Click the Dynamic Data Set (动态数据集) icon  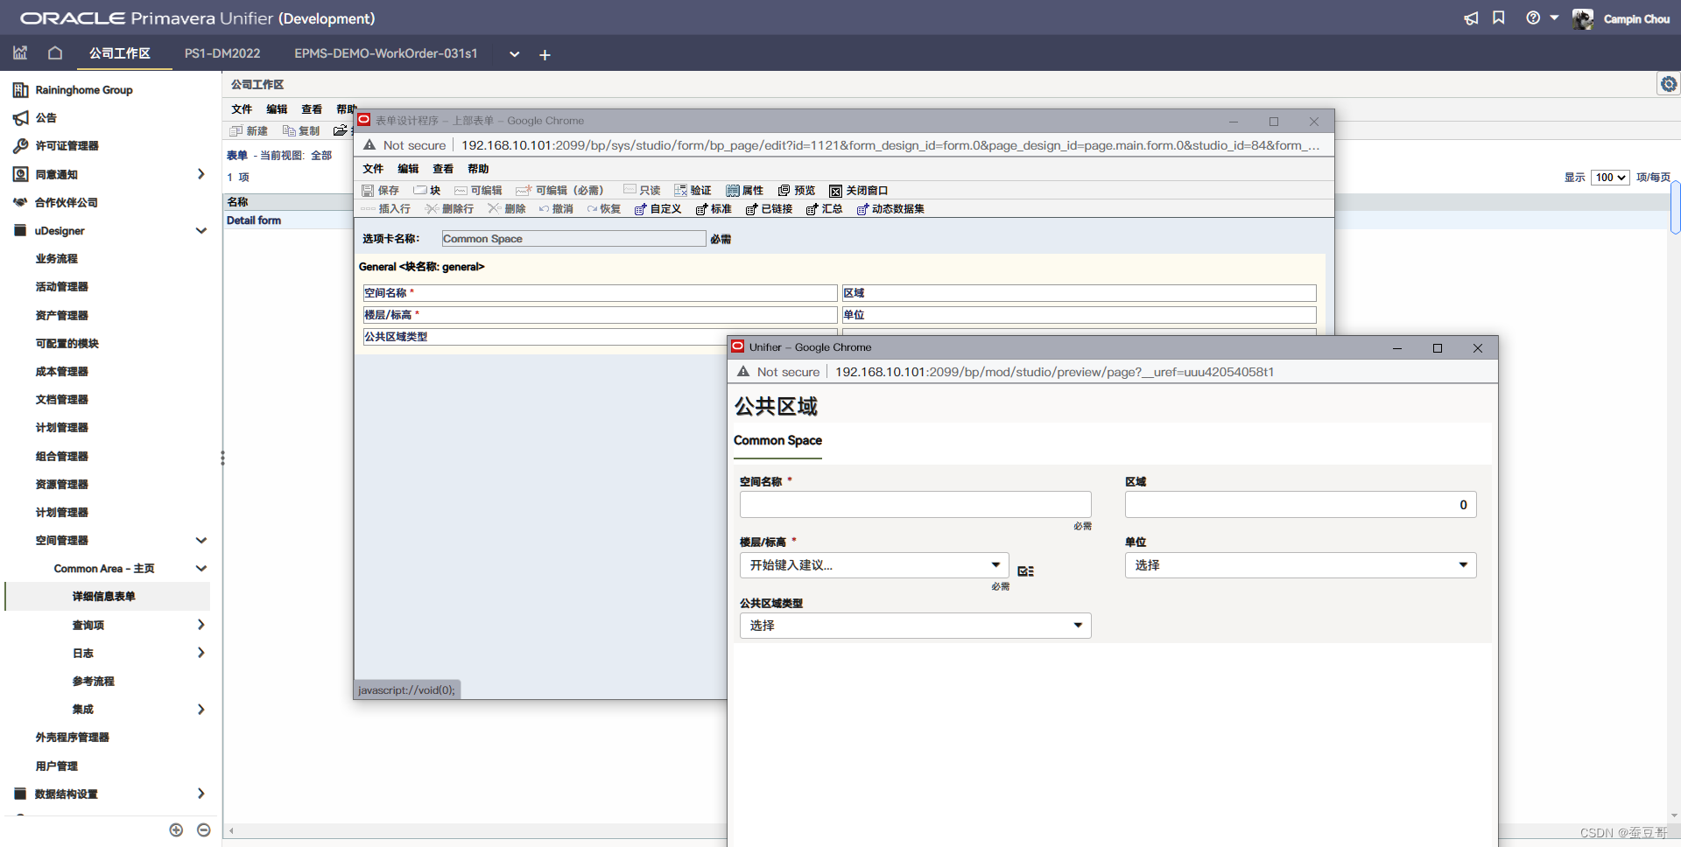(x=862, y=209)
